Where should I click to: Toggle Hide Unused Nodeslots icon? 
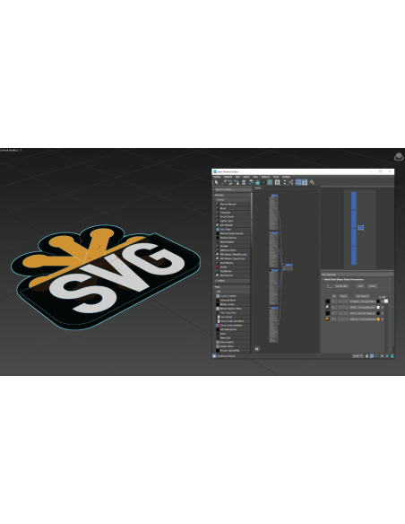tap(257, 182)
